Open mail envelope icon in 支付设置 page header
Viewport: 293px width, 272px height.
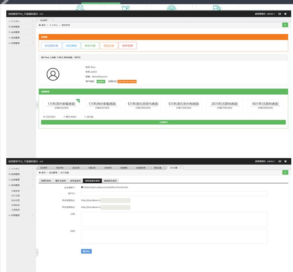click(279, 161)
